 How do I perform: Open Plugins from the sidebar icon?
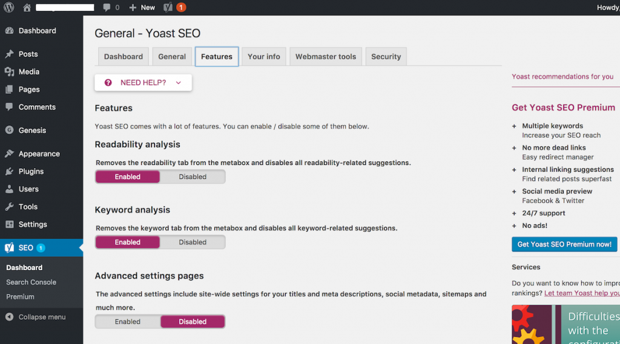pos(10,172)
